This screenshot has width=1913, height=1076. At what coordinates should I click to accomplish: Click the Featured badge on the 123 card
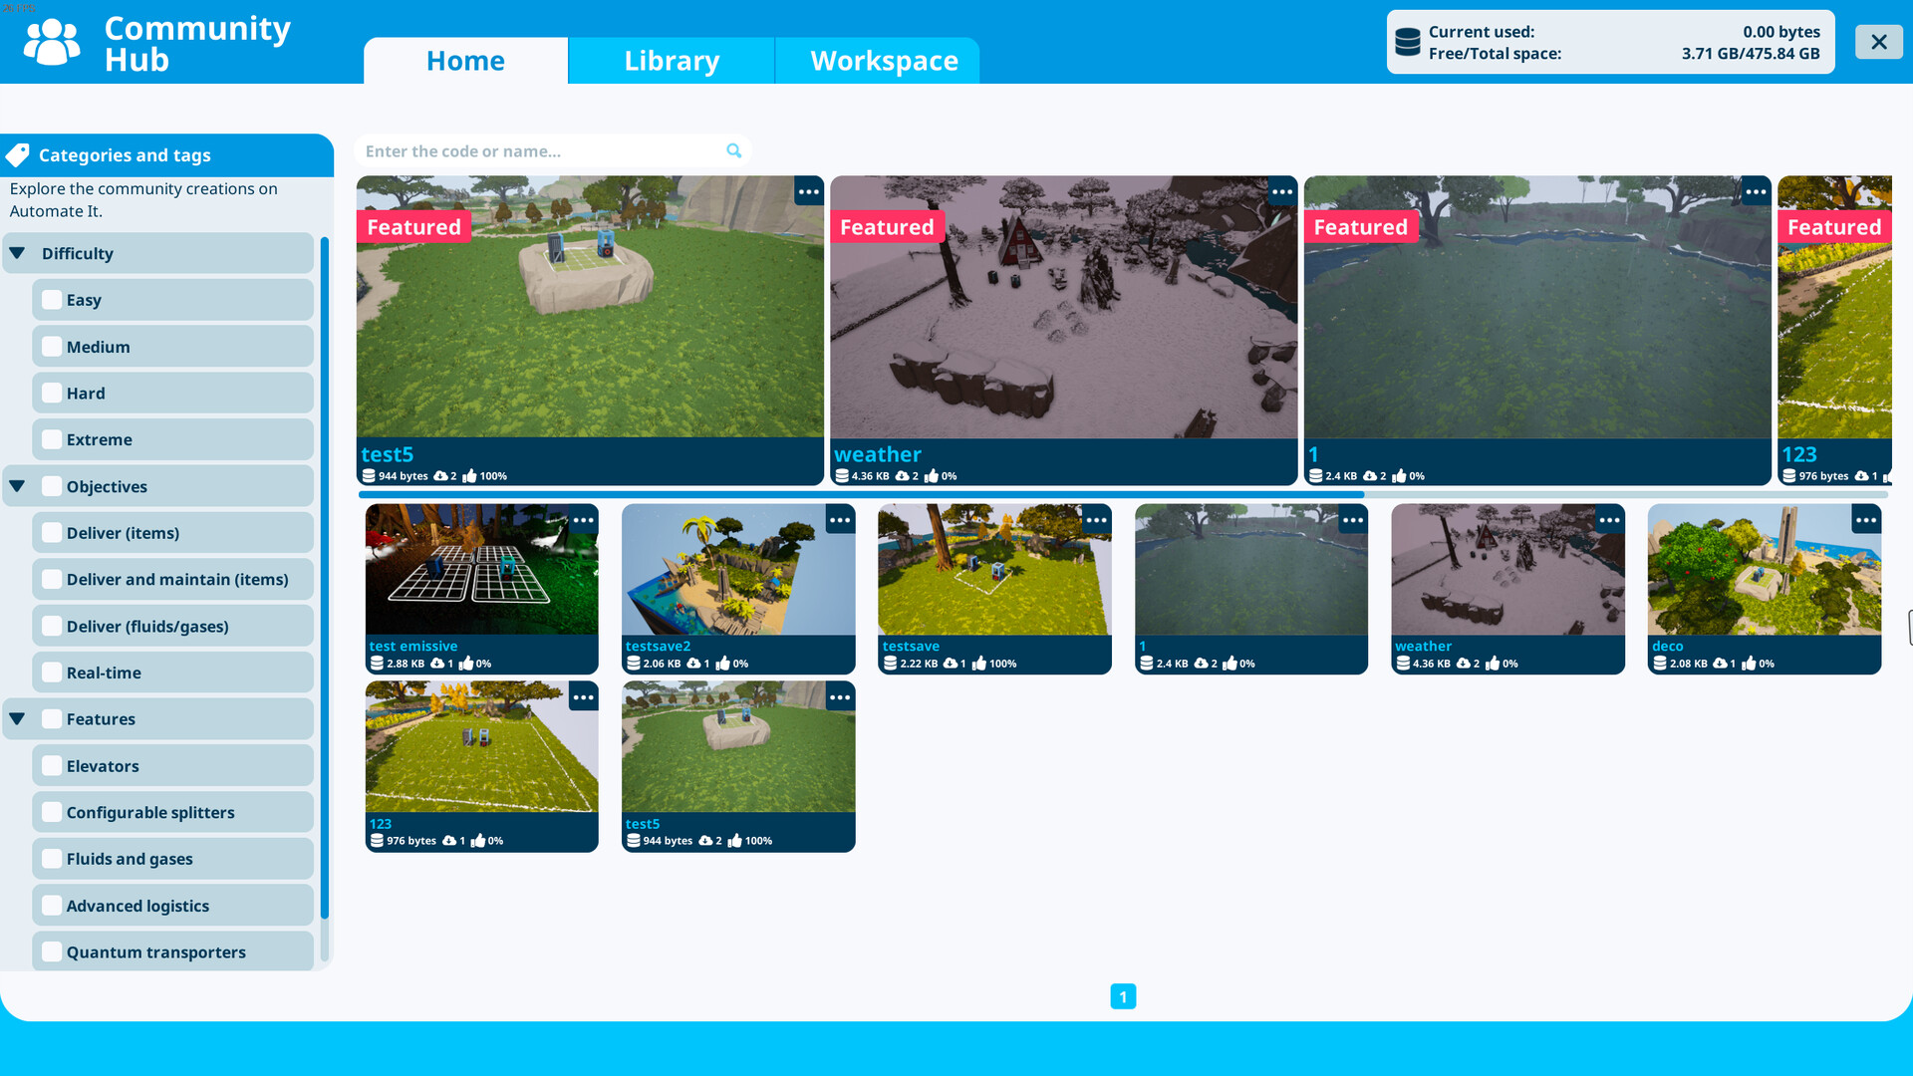coord(1834,227)
